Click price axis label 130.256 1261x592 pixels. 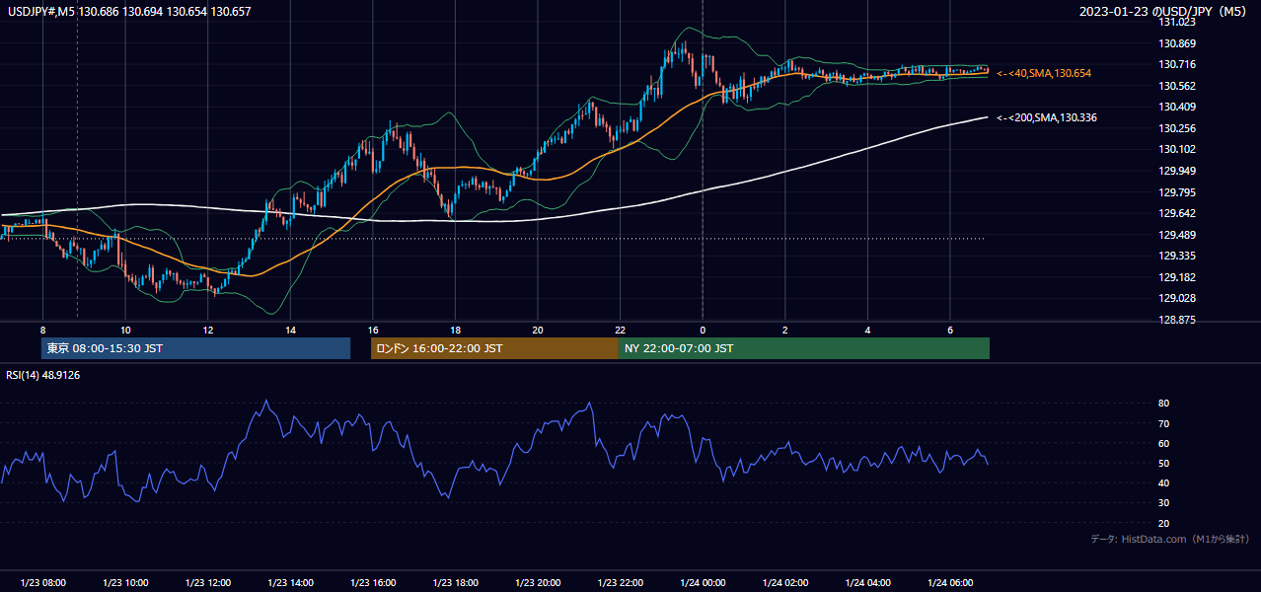click(1177, 128)
